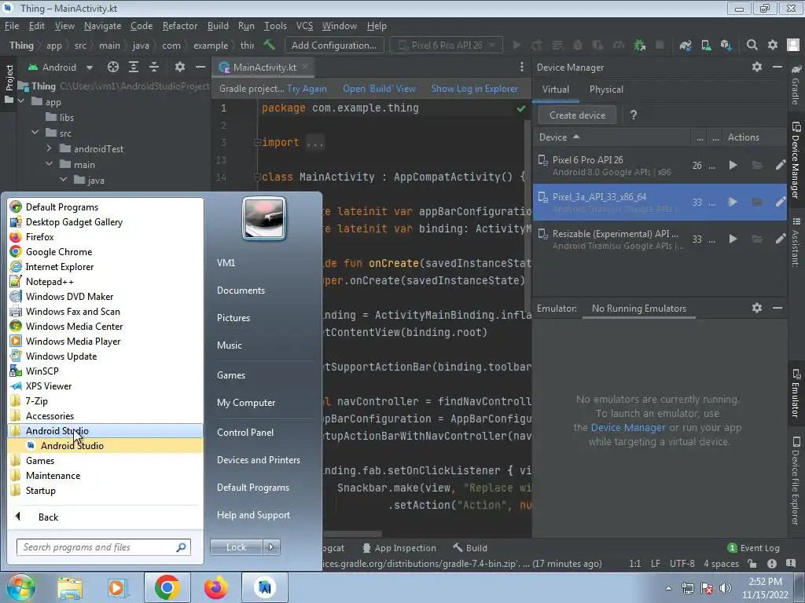The image size is (805, 603).
Task: Toggle the Device File Explorer side tab
Action: click(796, 481)
